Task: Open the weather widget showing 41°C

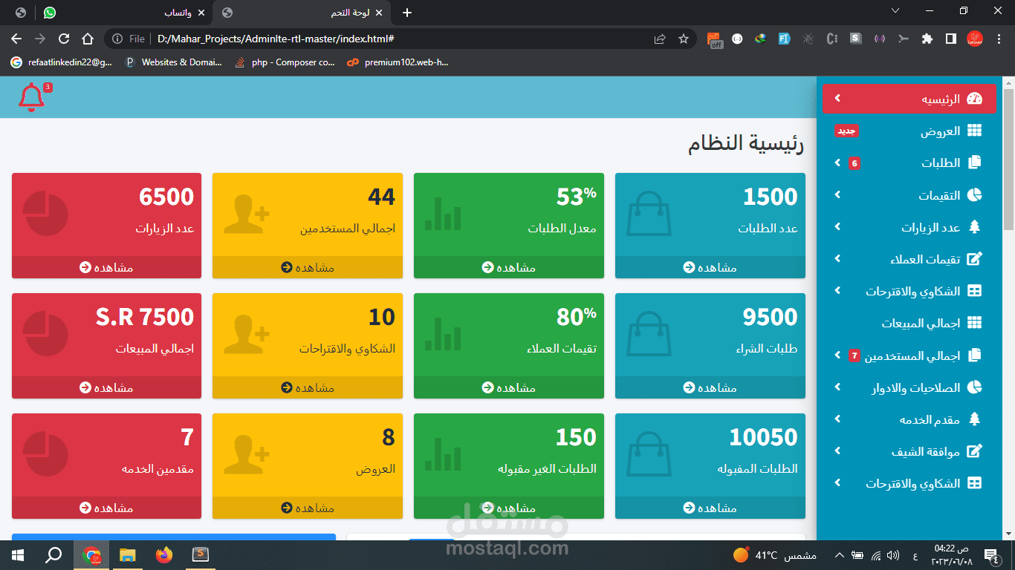Action: tap(774, 555)
